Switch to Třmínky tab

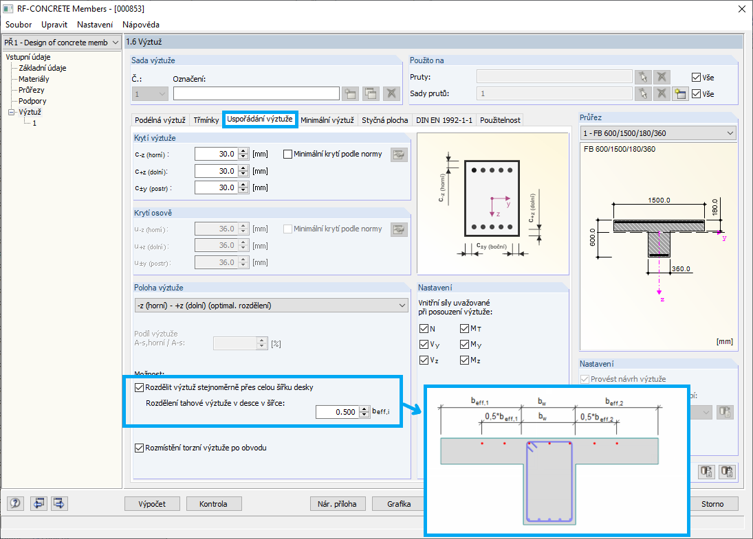206,120
